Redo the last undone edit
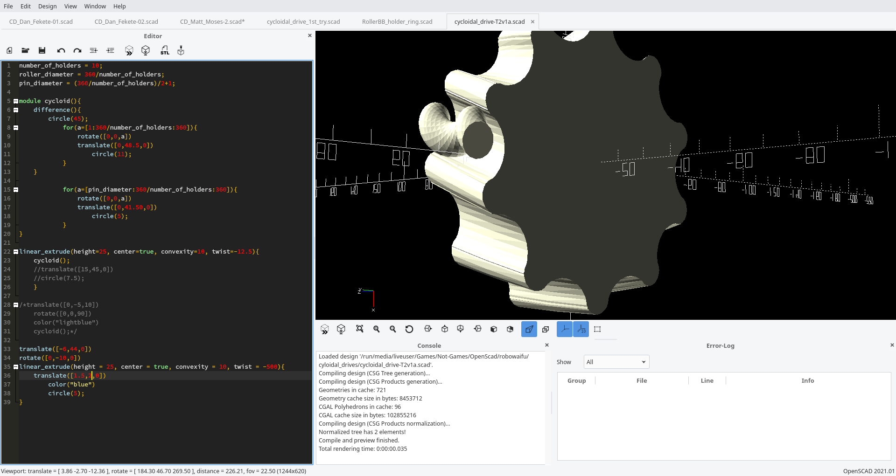 pos(77,50)
